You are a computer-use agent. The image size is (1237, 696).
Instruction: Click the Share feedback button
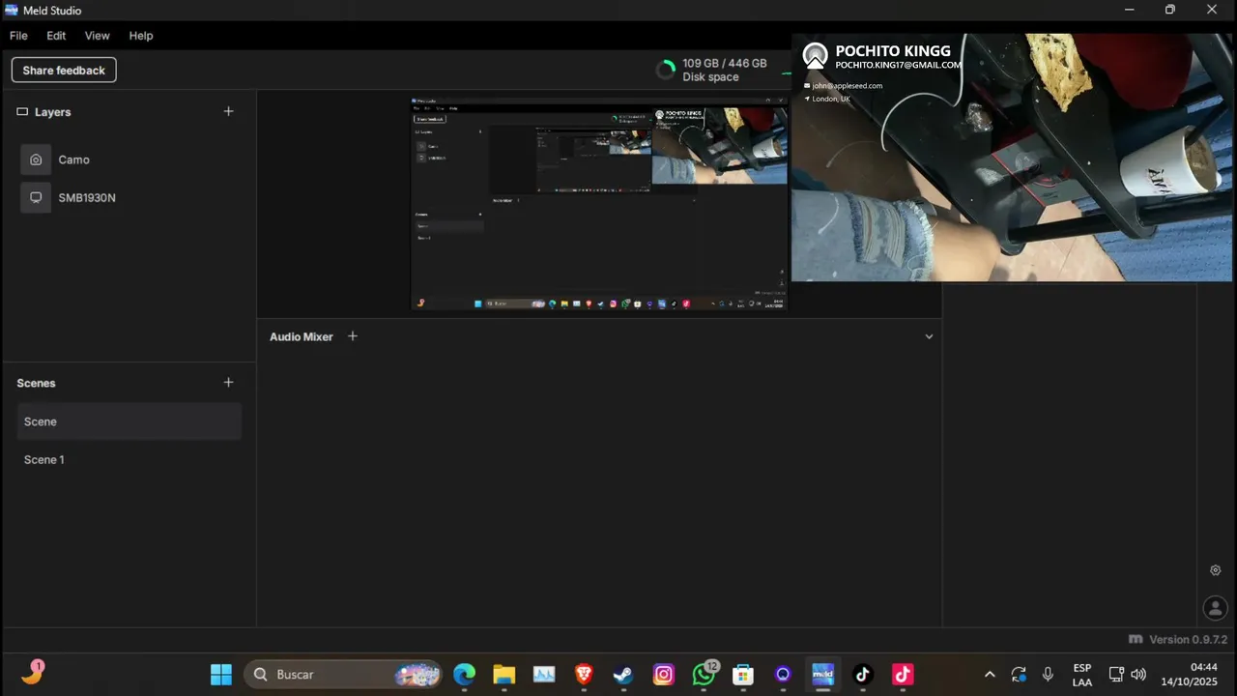click(x=64, y=71)
